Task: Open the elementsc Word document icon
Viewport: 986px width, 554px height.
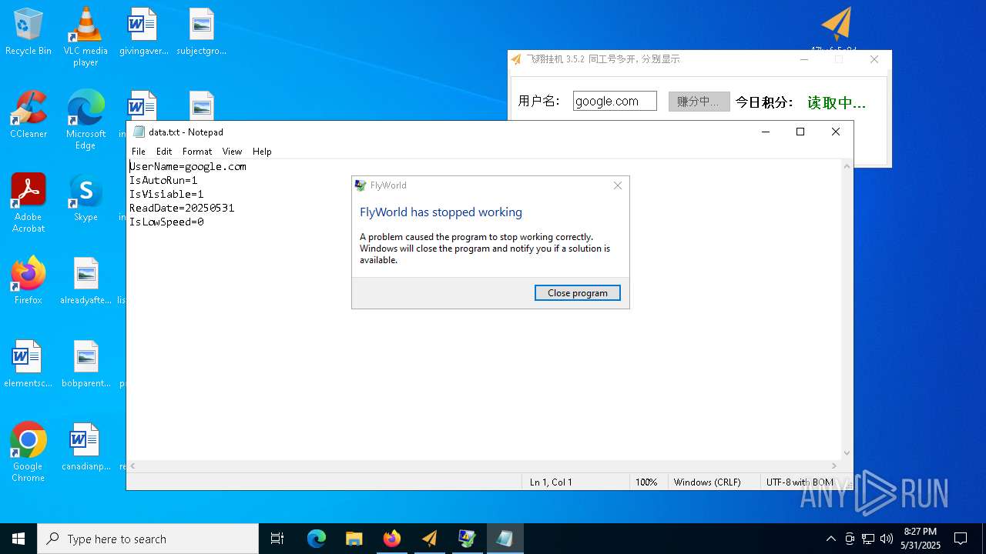Action: click(x=28, y=364)
